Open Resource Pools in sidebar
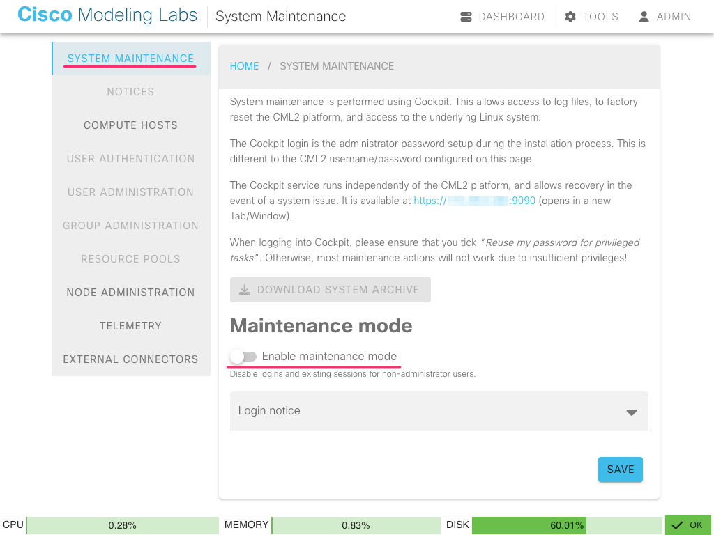Screen dimensions: 714x535 [x=130, y=259]
